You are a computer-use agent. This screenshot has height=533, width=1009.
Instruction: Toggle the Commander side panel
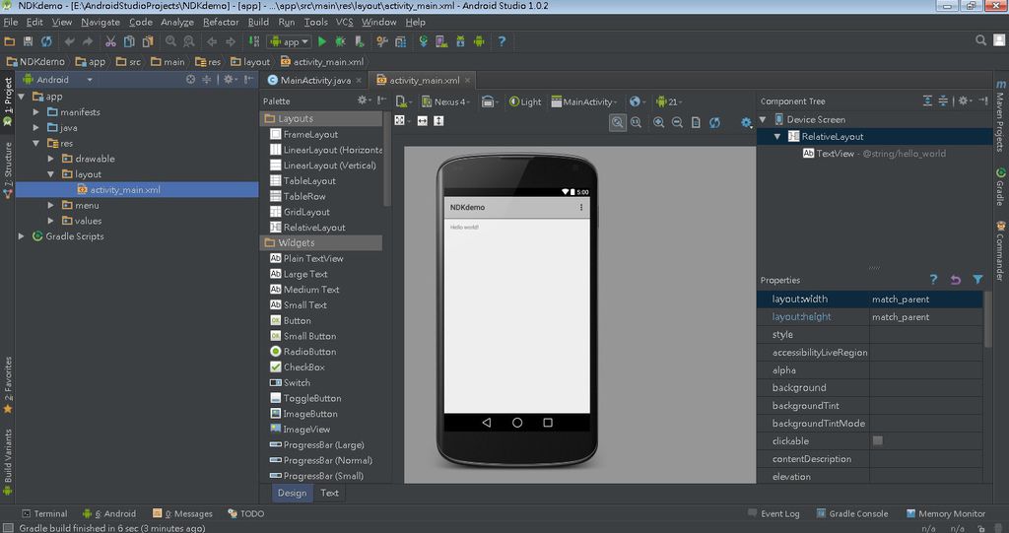(x=1001, y=251)
